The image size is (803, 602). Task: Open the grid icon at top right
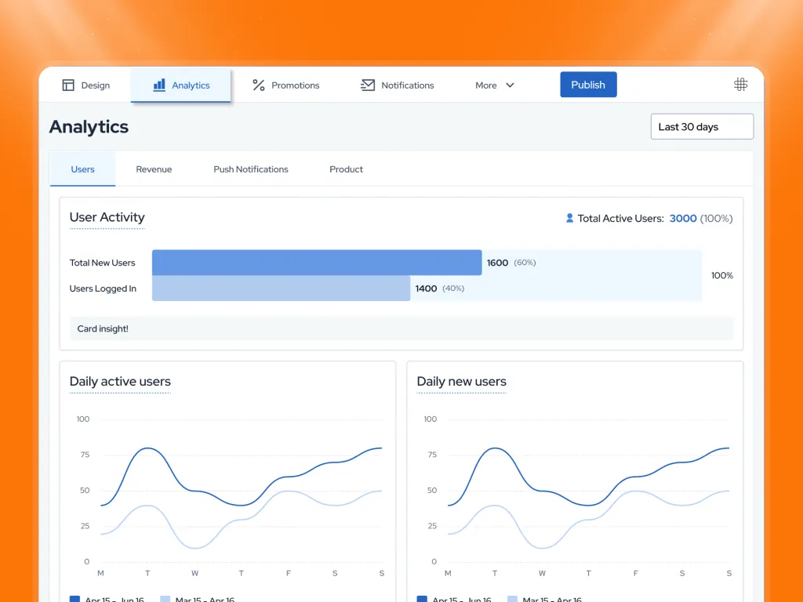[x=740, y=85]
